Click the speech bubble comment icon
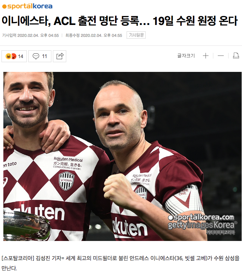The width and height of the screenshot is (242, 273). tap(36, 56)
